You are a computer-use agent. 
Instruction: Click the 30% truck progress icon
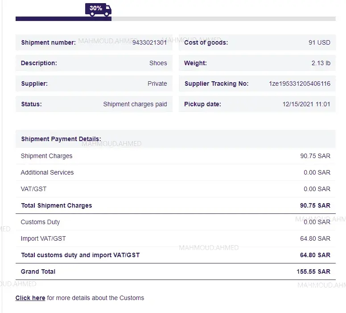click(x=98, y=9)
